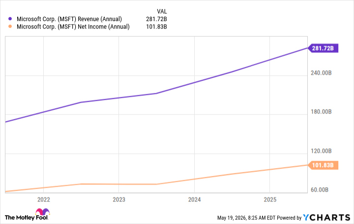Image resolution: width=354 pixels, height=224 pixels.
Task: Click the 101.83B value in the legend
Action: [156, 27]
